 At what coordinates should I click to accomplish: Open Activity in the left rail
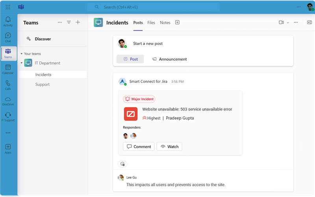coord(8,22)
